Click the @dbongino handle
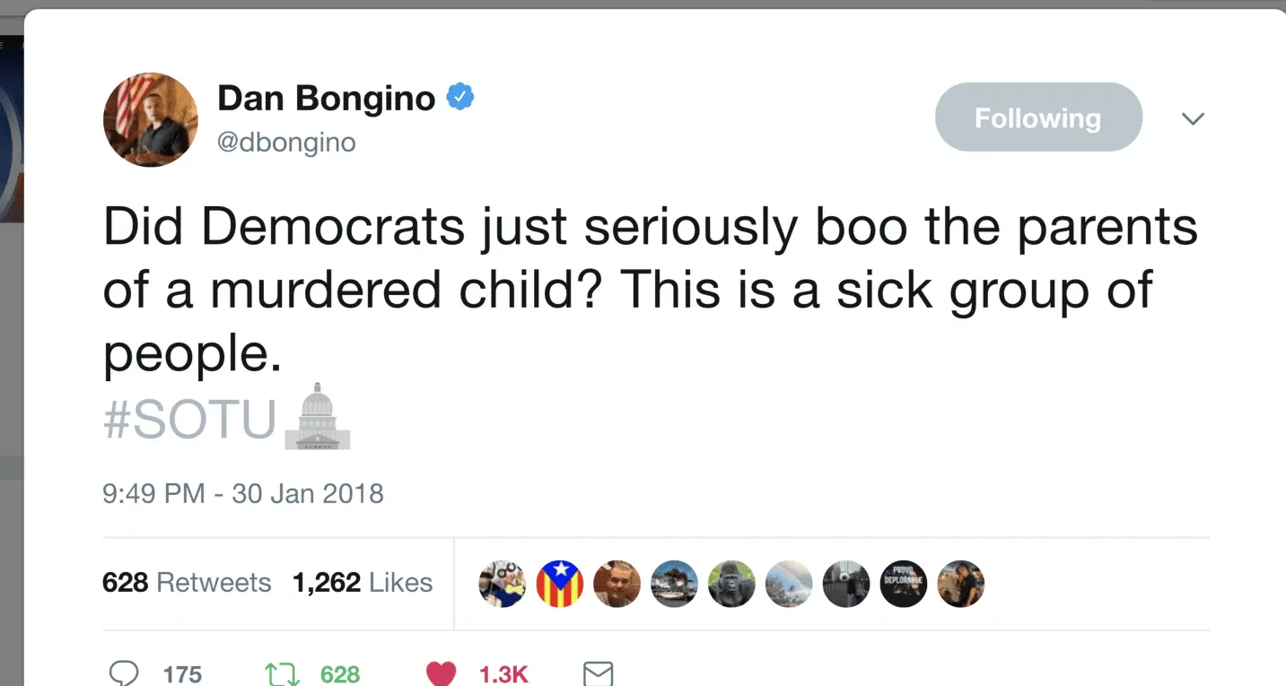 pyautogui.click(x=286, y=143)
